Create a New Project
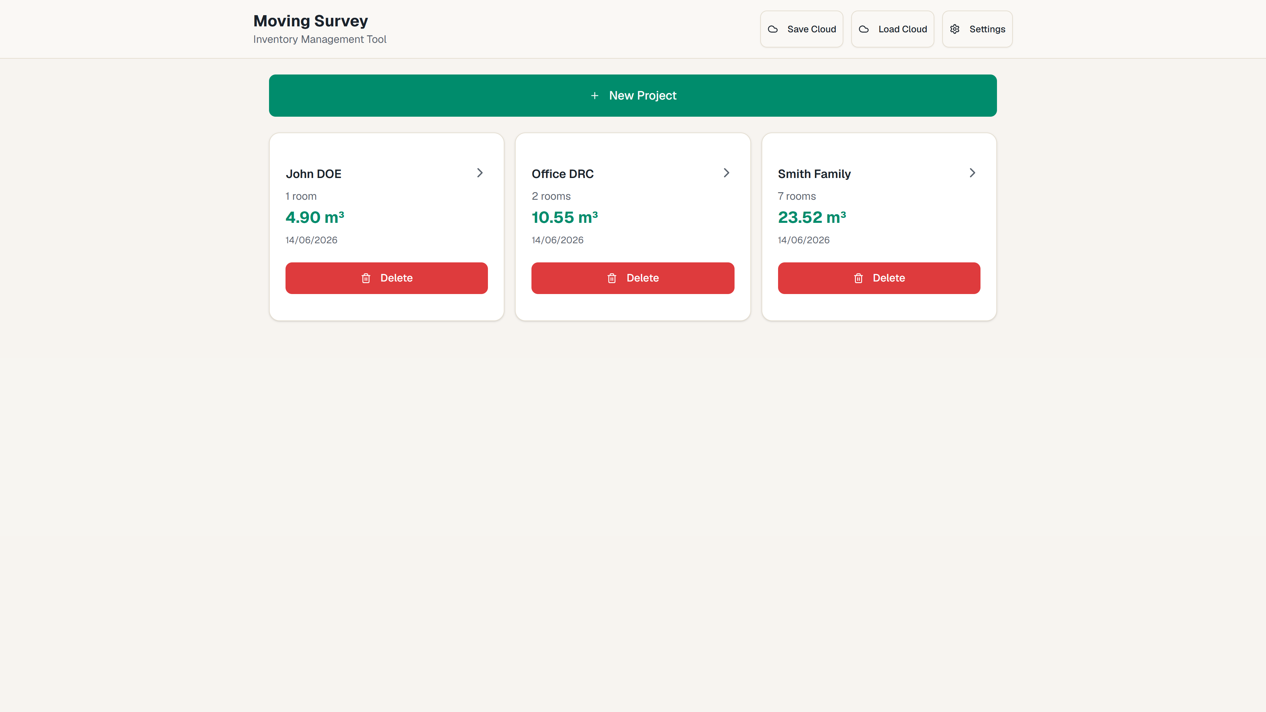1266x712 pixels. pos(633,95)
